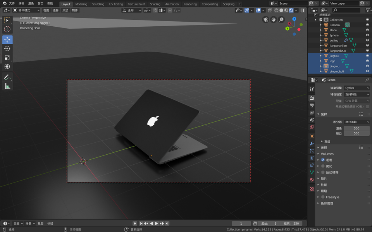Hide the Sphere object in outliner
Screen dimensions: 372x232
[x=367, y=35]
